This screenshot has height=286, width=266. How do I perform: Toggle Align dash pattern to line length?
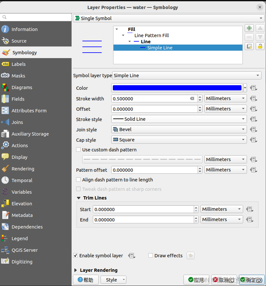click(x=78, y=180)
